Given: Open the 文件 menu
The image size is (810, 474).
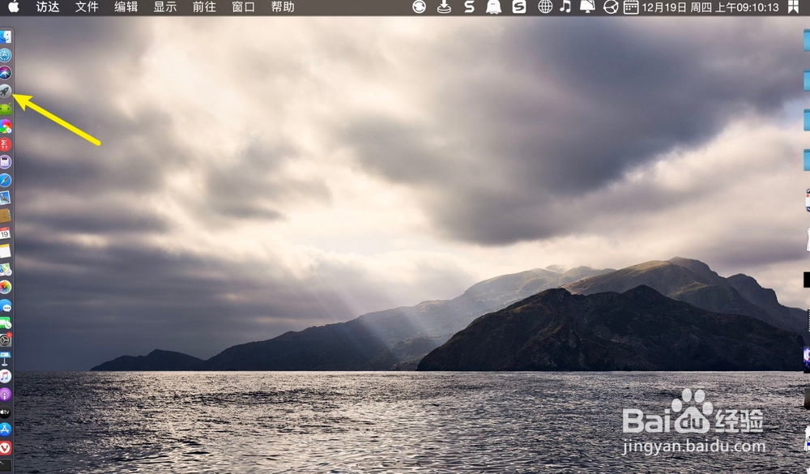Looking at the screenshot, I should click(x=87, y=6).
